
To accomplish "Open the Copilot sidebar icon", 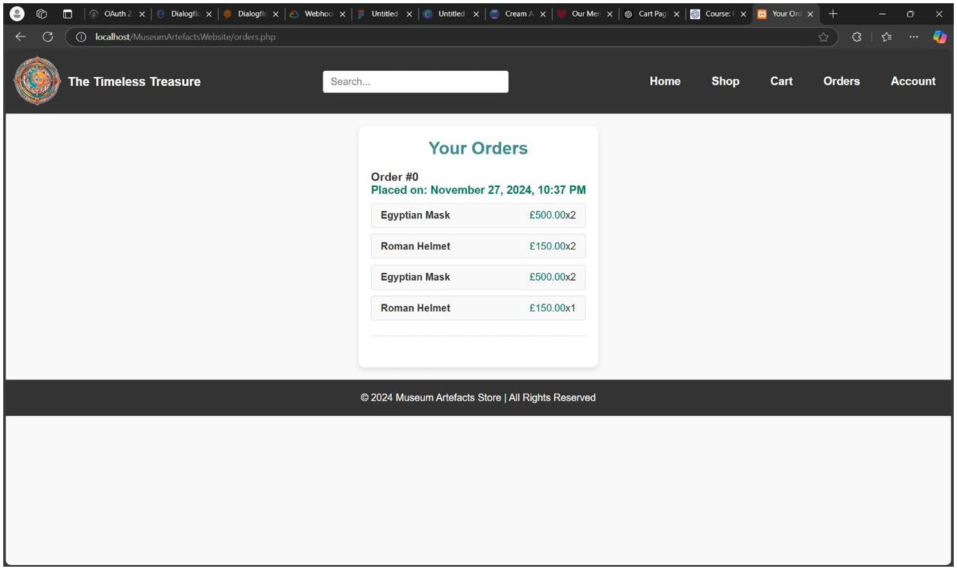I will (940, 37).
